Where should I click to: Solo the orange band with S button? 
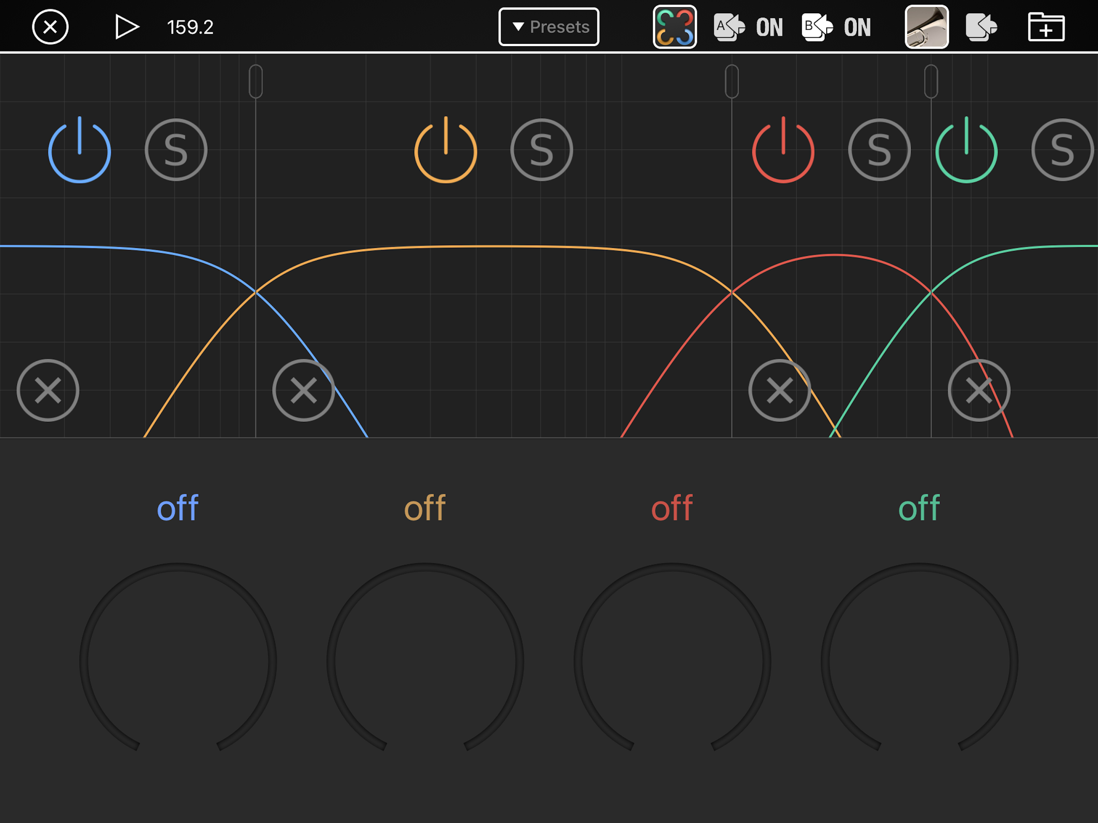(x=541, y=150)
